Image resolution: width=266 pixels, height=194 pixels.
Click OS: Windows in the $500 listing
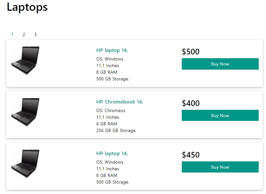tap(110, 59)
